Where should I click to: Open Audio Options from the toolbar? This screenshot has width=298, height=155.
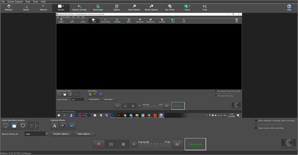tap(134, 8)
